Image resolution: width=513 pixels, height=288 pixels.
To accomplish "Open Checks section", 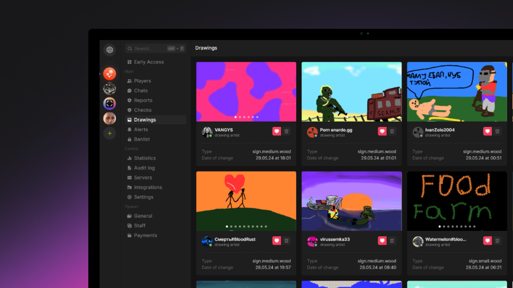I will (156, 110).
